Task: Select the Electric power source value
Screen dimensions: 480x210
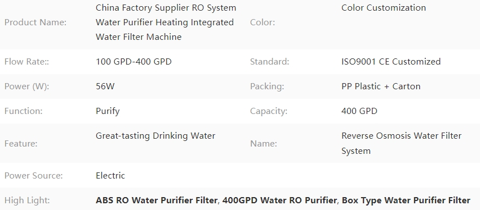Action: pos(110,176)
